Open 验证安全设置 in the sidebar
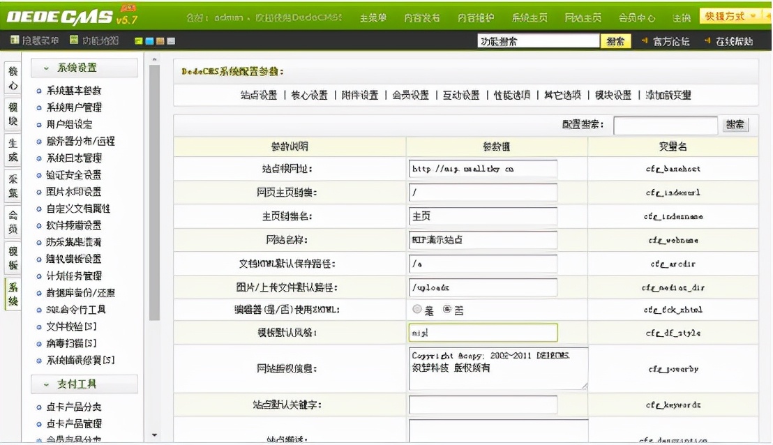The width and height of the screenshot is (773, 445). click(73, 175)
